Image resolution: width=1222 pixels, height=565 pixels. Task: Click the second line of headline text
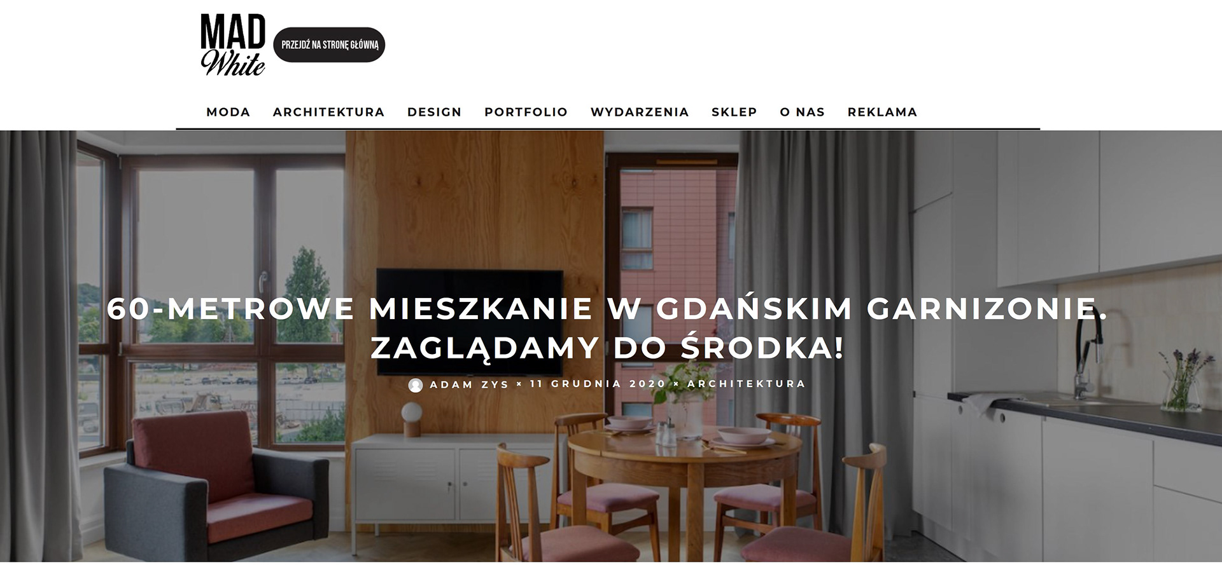tap(608, 347)
